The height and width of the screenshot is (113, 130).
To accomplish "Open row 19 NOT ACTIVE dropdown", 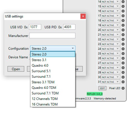I will [x=111, y=25].
